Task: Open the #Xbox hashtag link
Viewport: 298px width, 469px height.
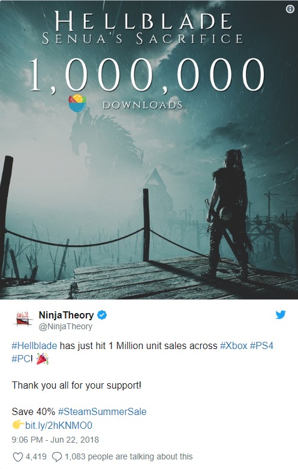Action: 233,346
